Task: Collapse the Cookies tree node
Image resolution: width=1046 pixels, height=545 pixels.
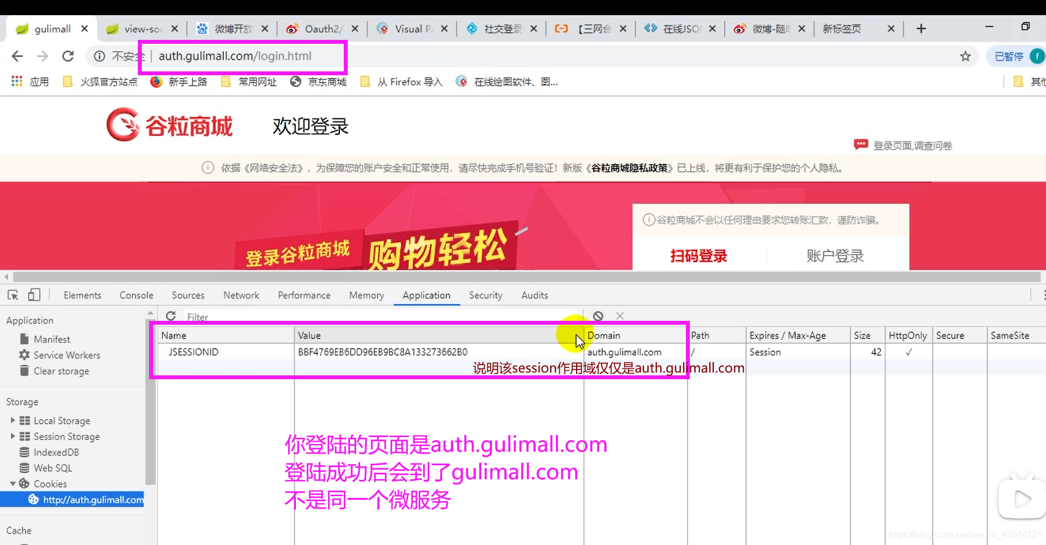Action: 12,484
